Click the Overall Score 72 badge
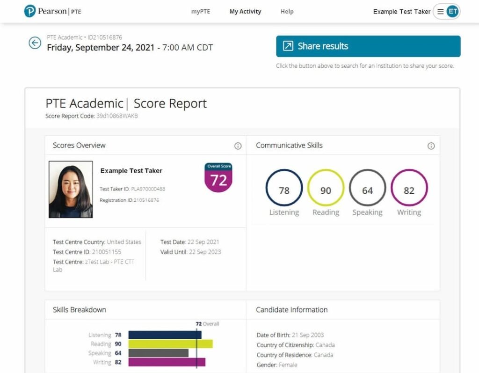Screen dimensions: 479x373 click(218, 177)
